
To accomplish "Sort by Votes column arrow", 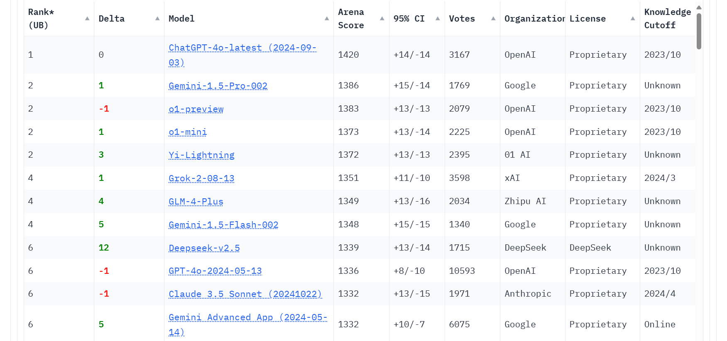I will pos(493,19).
